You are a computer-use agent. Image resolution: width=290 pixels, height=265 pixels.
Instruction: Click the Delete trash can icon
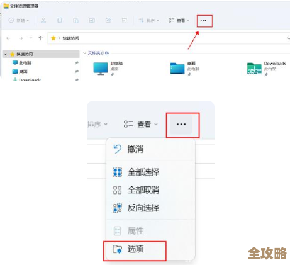click(125, 20)
